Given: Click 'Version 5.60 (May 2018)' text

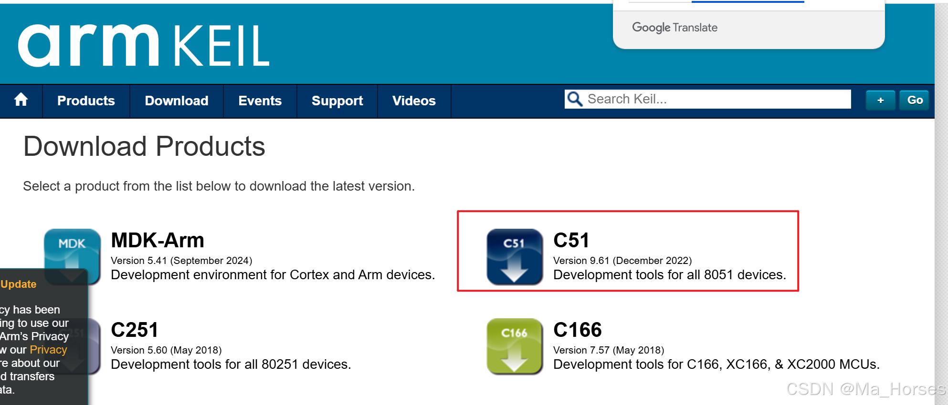Looking at the screenshot, I should 166,350.
